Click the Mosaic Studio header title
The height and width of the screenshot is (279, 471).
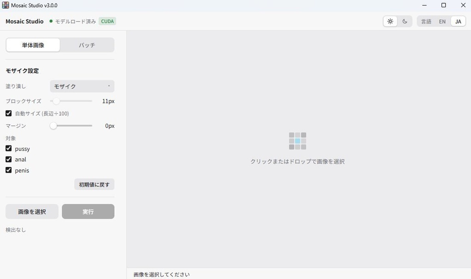coord(25,21)
